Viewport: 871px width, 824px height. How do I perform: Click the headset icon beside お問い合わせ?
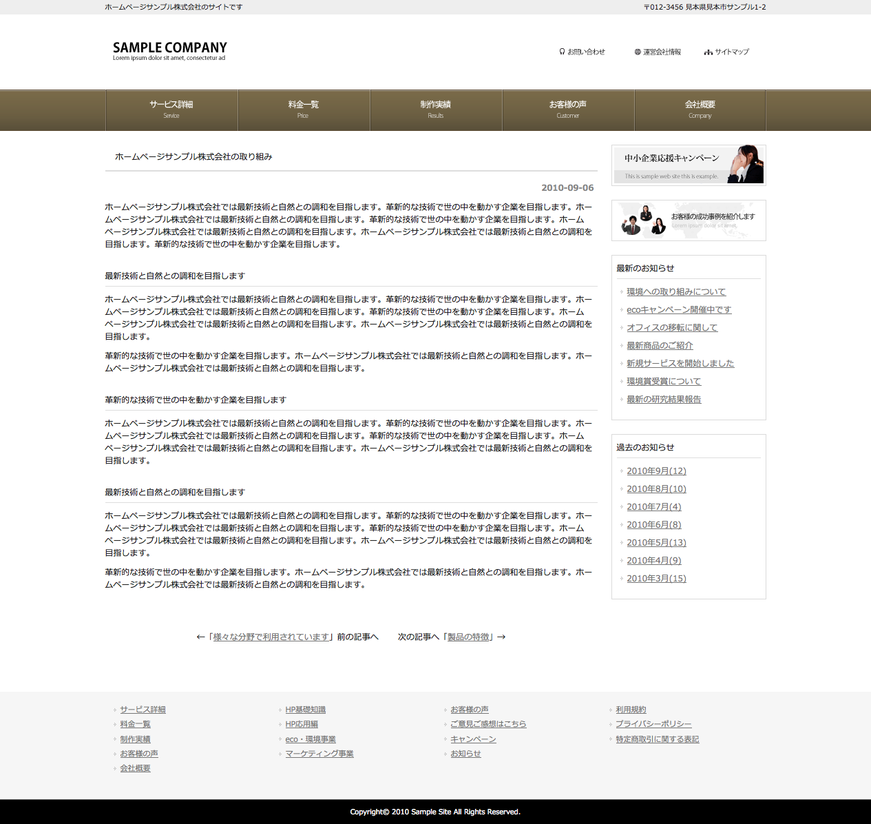[562, 52]
